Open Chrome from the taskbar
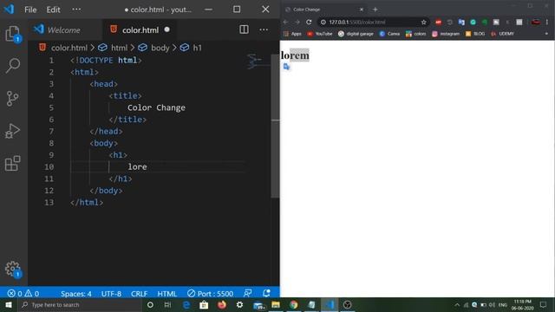This screenshot has width=555, height=312. pyautogui.click(x=293, y=304)
